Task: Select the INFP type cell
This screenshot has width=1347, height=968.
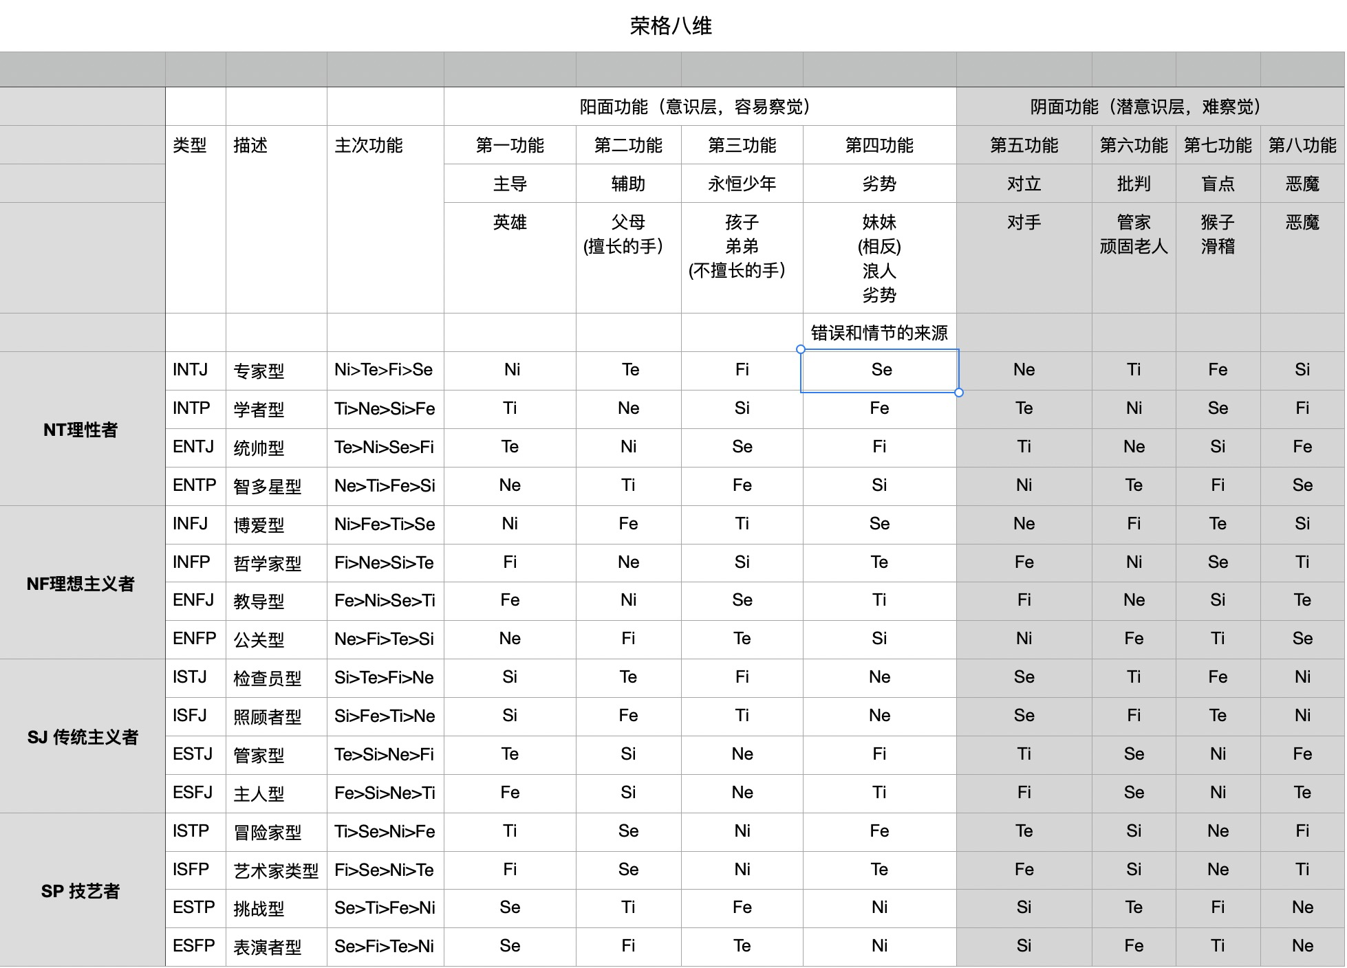Action: [195, 562]
